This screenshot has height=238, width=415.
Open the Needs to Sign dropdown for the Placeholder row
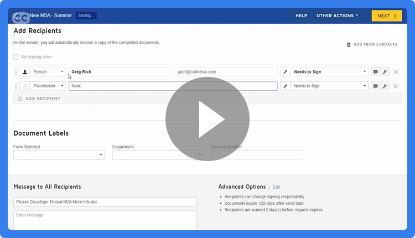[x=329, y=86]
